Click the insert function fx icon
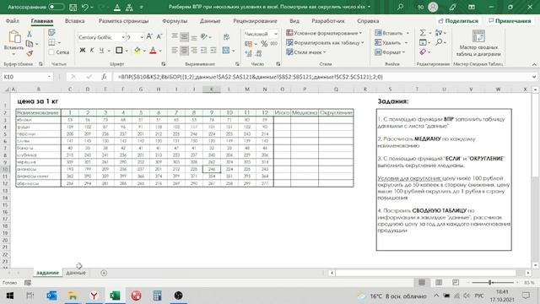540x304 pixels. [x=104, y=77]
